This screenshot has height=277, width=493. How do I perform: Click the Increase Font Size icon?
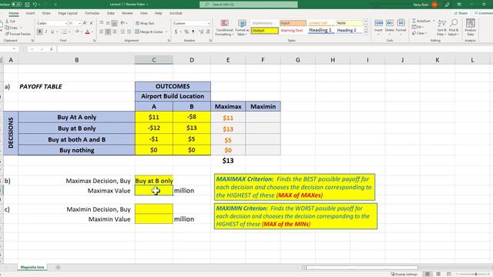click(85, 23)
